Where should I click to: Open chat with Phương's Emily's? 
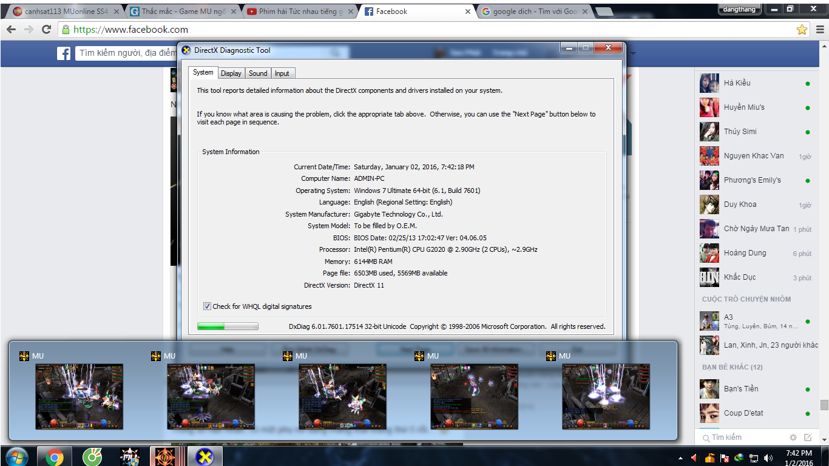(756, 180)
